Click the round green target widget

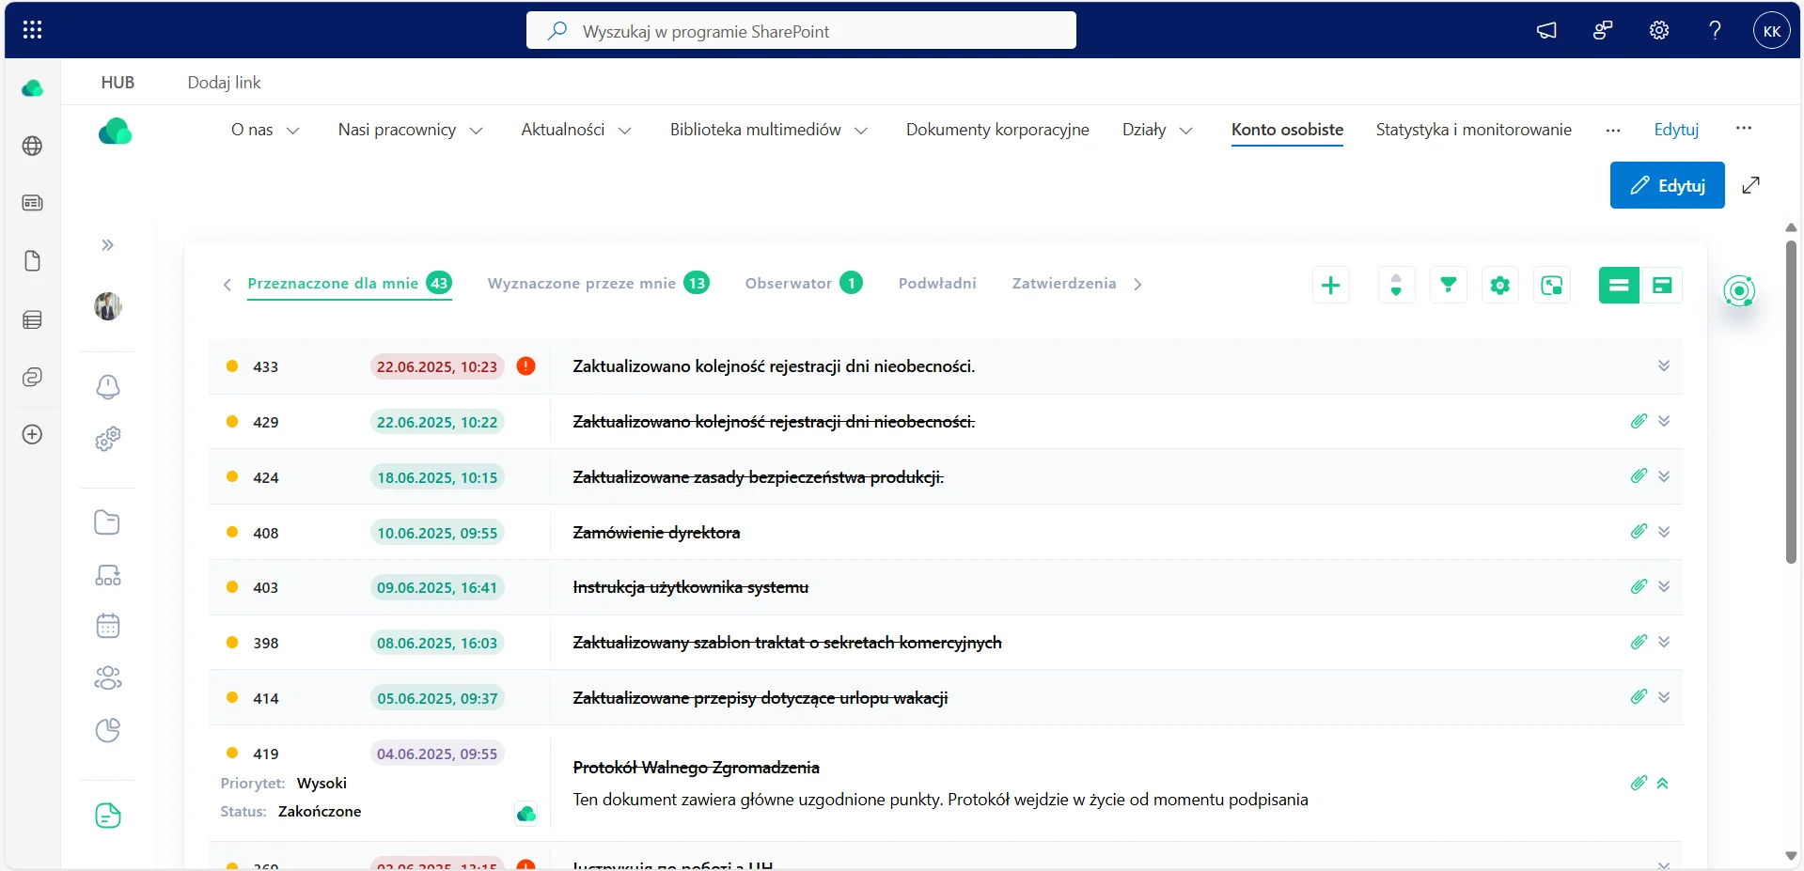coord(1739,291)
